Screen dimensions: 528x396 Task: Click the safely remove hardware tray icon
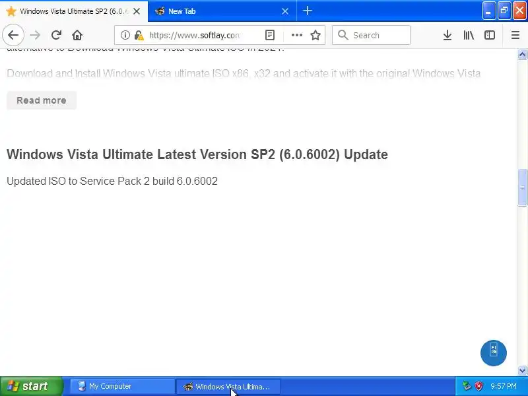(467, 386)
